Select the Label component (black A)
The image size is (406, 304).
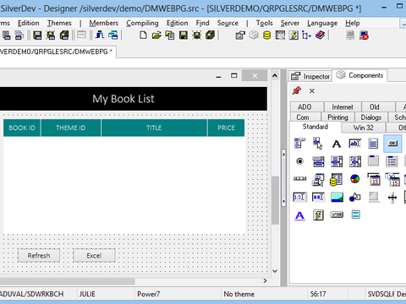click(337, 144)
